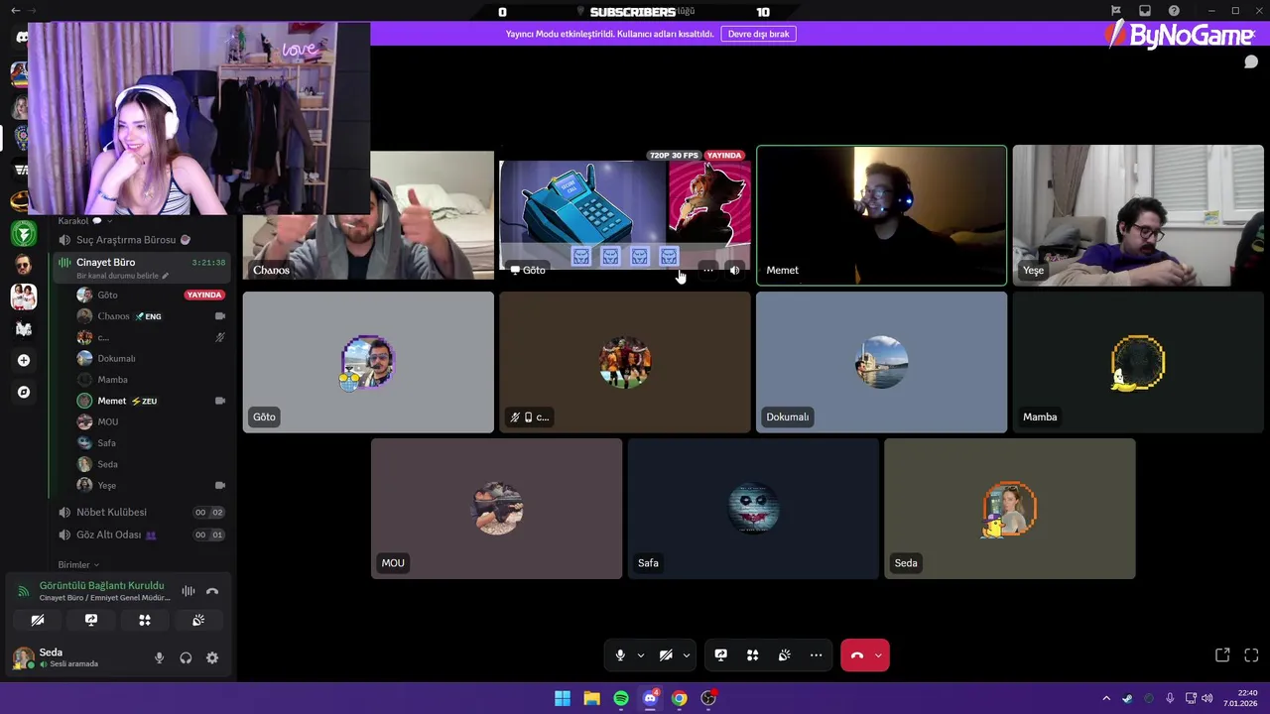1270x714 pixels.
Task: Show hidden system tray icons chevron
Action: 1106,698
